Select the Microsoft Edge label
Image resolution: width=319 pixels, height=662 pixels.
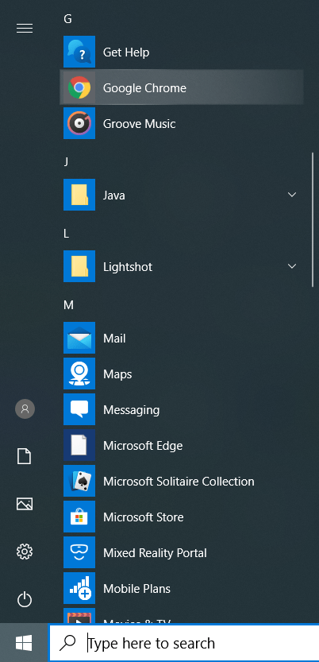pyautogui.click(x=143, y=446)
